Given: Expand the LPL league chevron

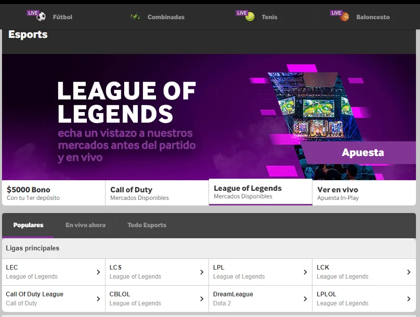Looking at the screenshot, I should (x=305, y=272).
